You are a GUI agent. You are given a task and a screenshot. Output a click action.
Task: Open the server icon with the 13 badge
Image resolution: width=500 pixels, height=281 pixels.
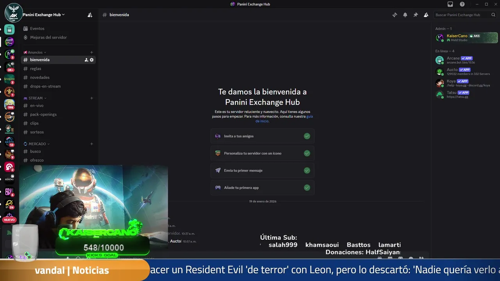(x=9, y=142)
